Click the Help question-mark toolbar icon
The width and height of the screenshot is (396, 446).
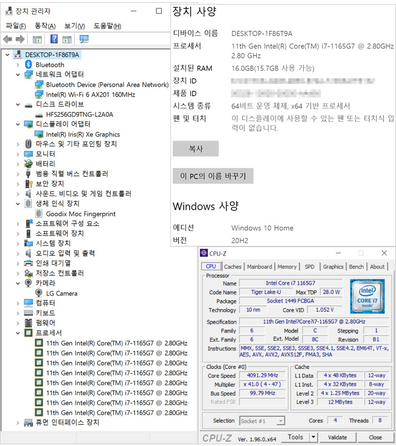pyautogui.click(x=54, y=39)
